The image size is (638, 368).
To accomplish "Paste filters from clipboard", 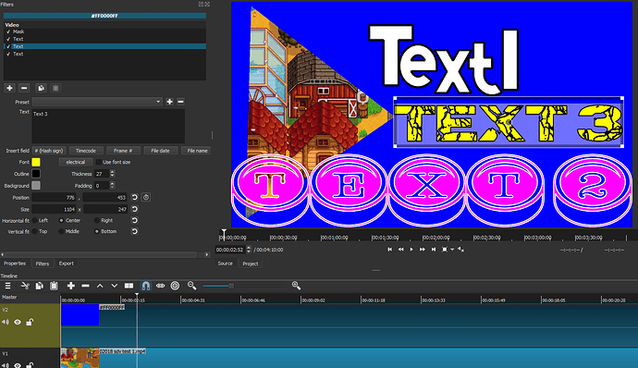I will (x=55, y=88).
